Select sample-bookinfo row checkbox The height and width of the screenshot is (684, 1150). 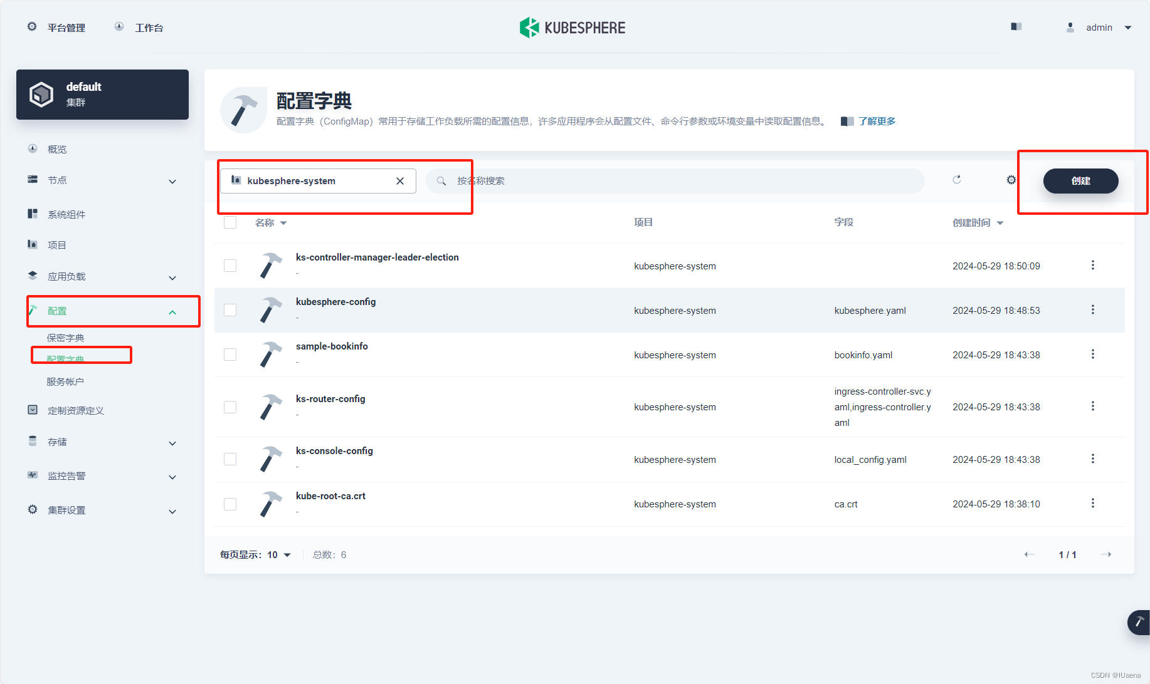pyautogui.click(x=230, y=355)
